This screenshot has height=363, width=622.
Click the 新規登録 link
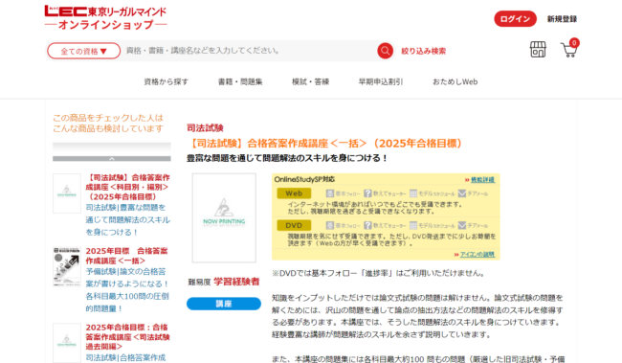click(x=562, y=19)
